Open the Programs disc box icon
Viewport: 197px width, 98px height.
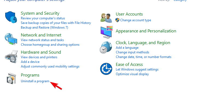click(x=11, y=78)
